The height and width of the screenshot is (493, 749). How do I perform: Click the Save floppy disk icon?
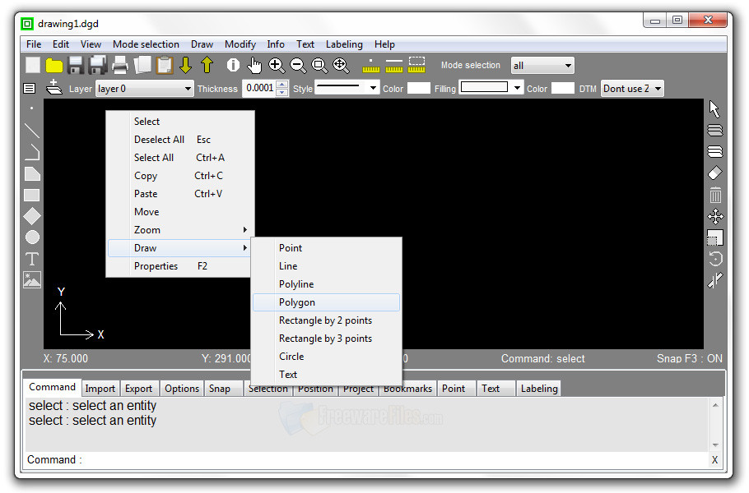click(76, 65)
